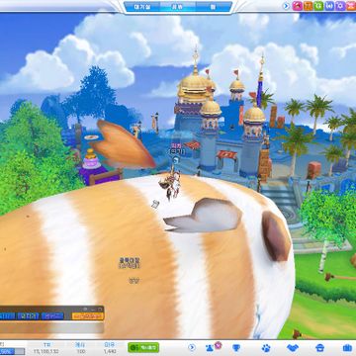Open the handshake trade icon
356x356 pixels.
pyautogui.click(x=293, y=348)
